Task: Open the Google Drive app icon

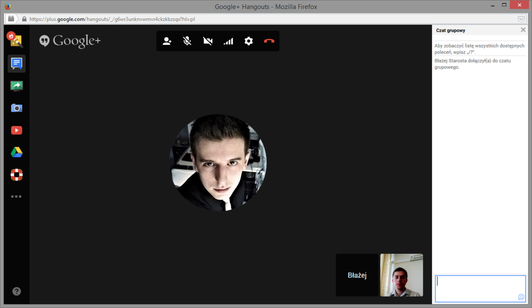Action: (x=16, y=152)
